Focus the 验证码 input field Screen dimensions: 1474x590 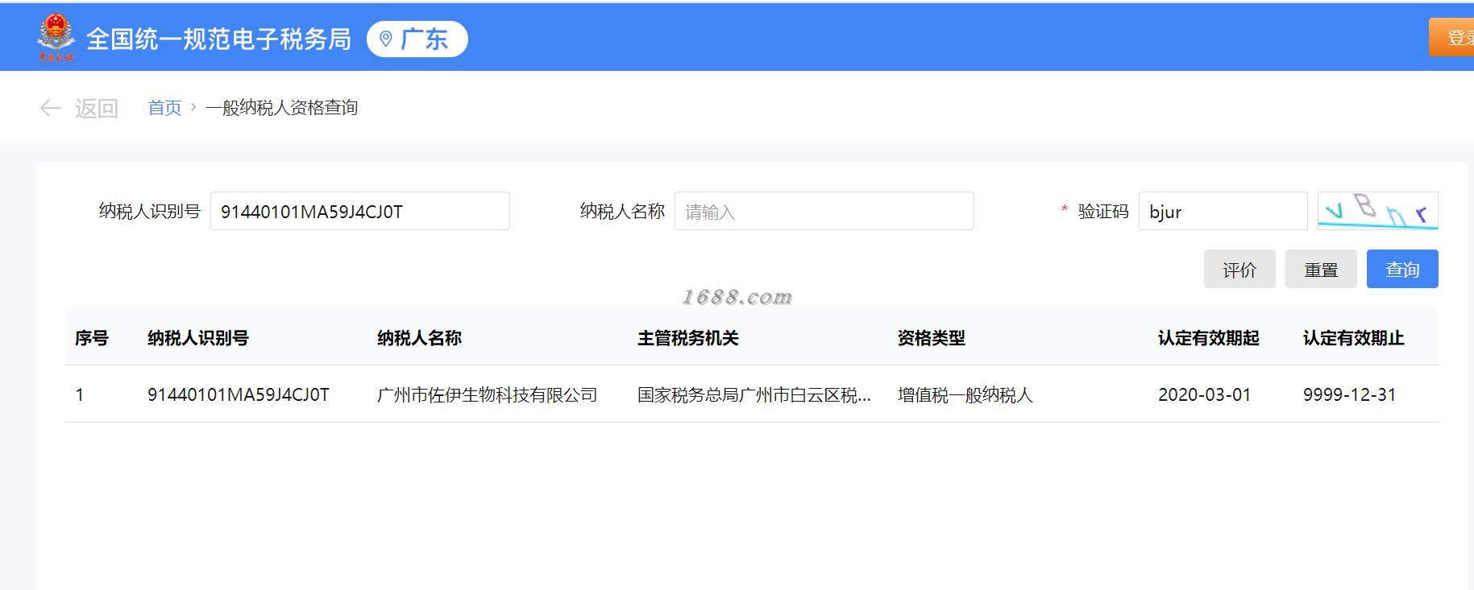click(x=1223, y=211)
